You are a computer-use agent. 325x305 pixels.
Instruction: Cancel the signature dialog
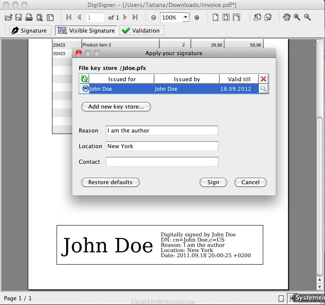click(x=250, y=182)
